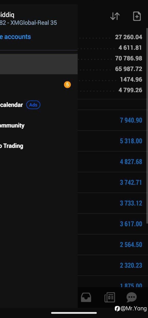
Task: Tap the sort arrows icon
Action: click(115, 16)
